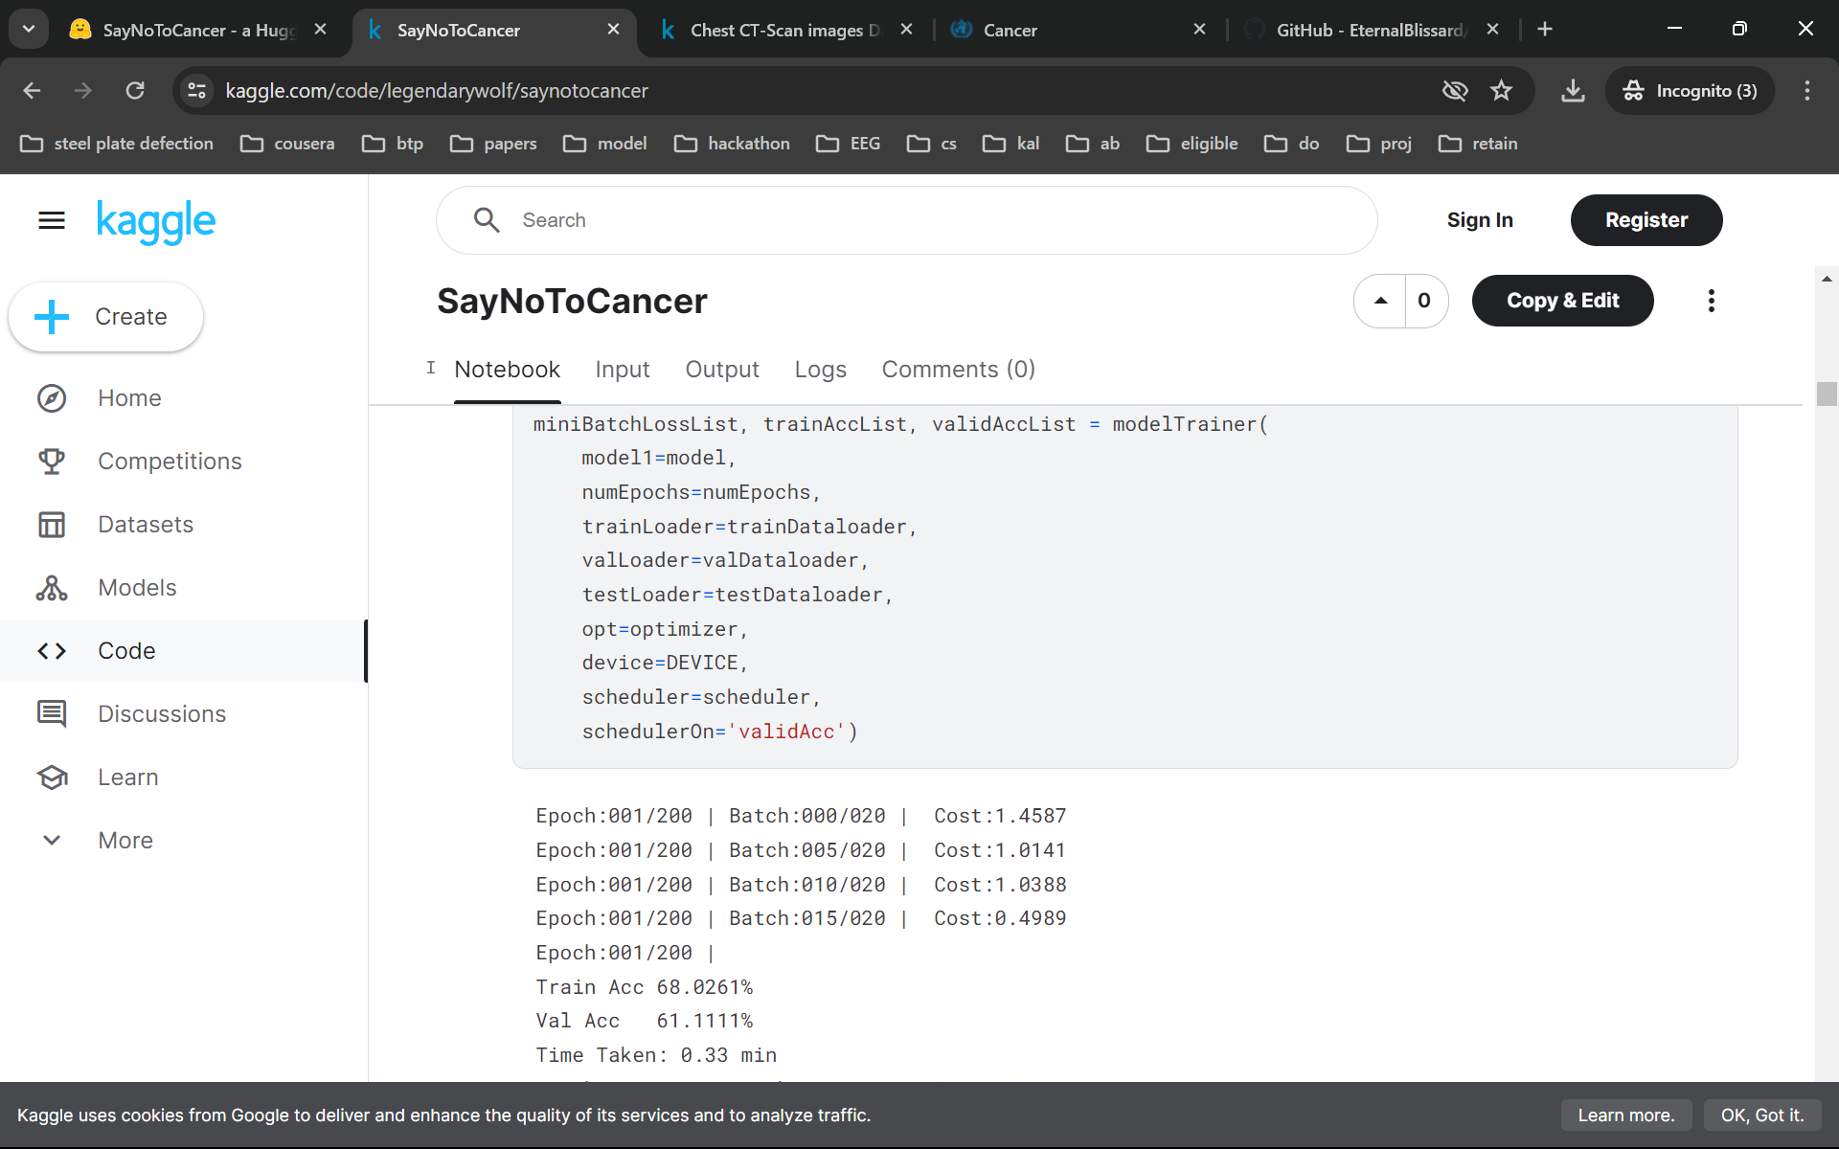Viewport: 1839px width, 1149px height.
Task: Select the Competitions trophy icon
Action: pos(53,462)
